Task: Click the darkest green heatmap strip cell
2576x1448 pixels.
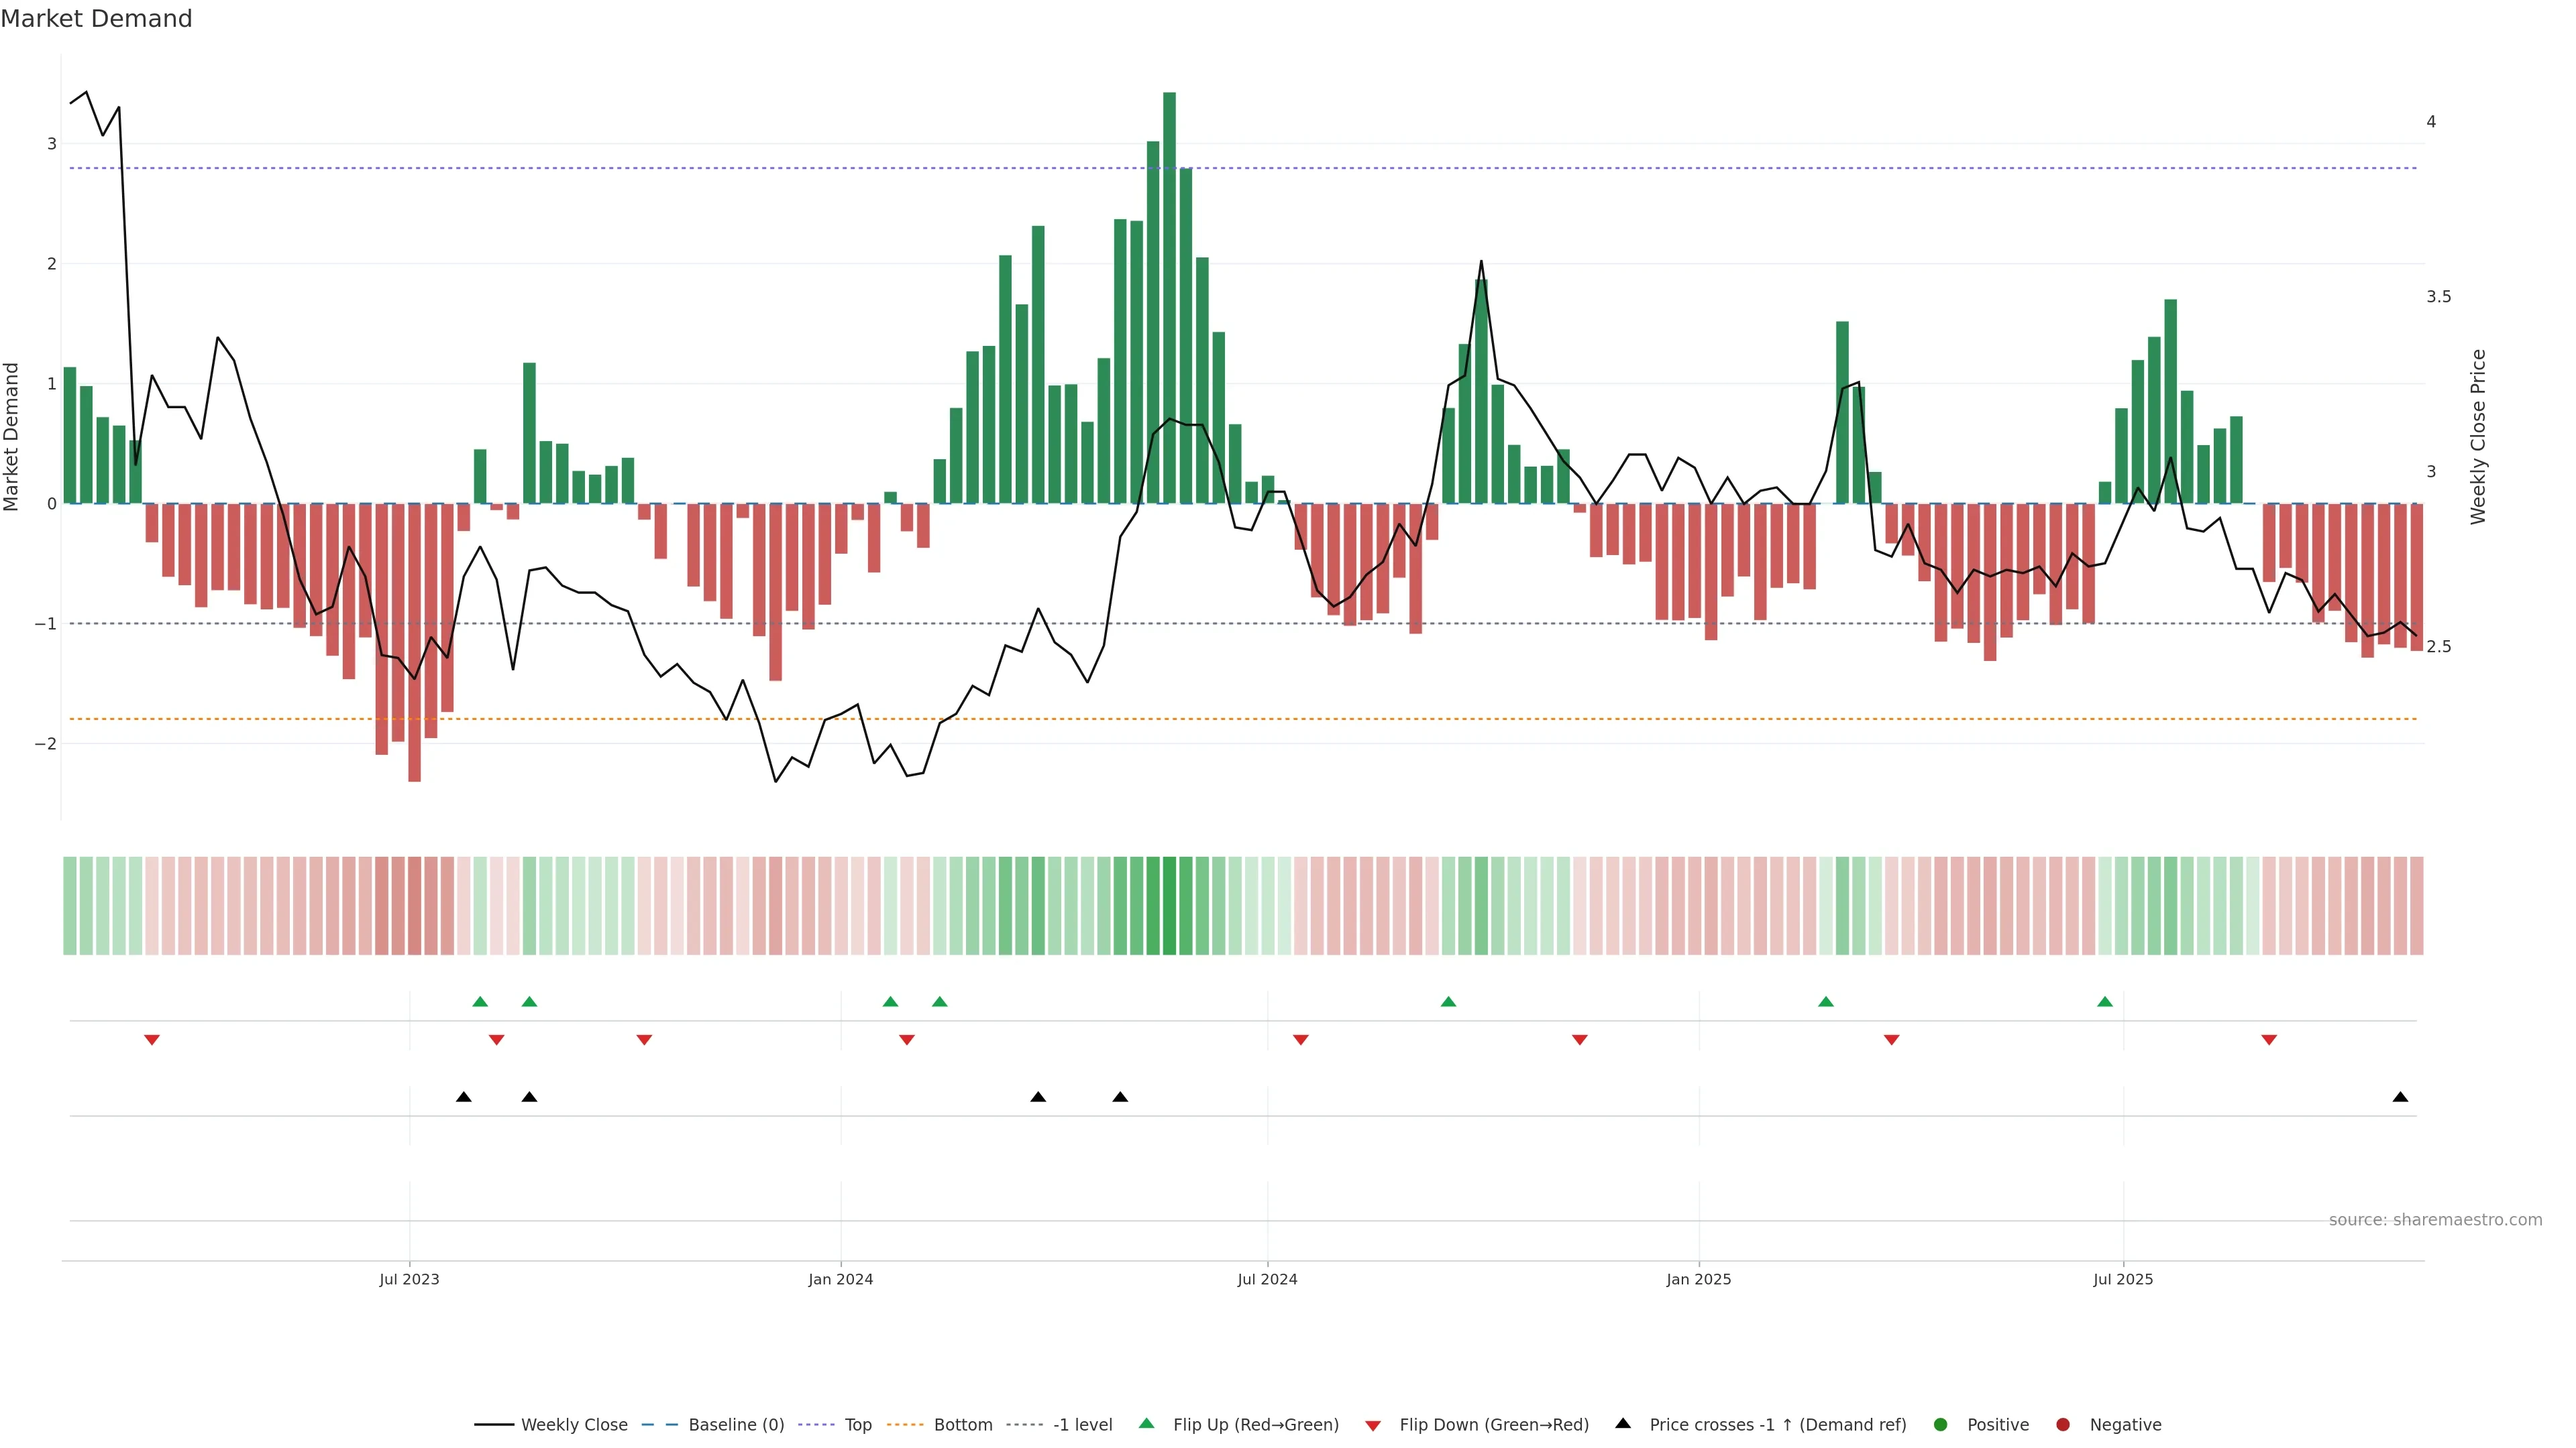Action: tap(1169, 906)
